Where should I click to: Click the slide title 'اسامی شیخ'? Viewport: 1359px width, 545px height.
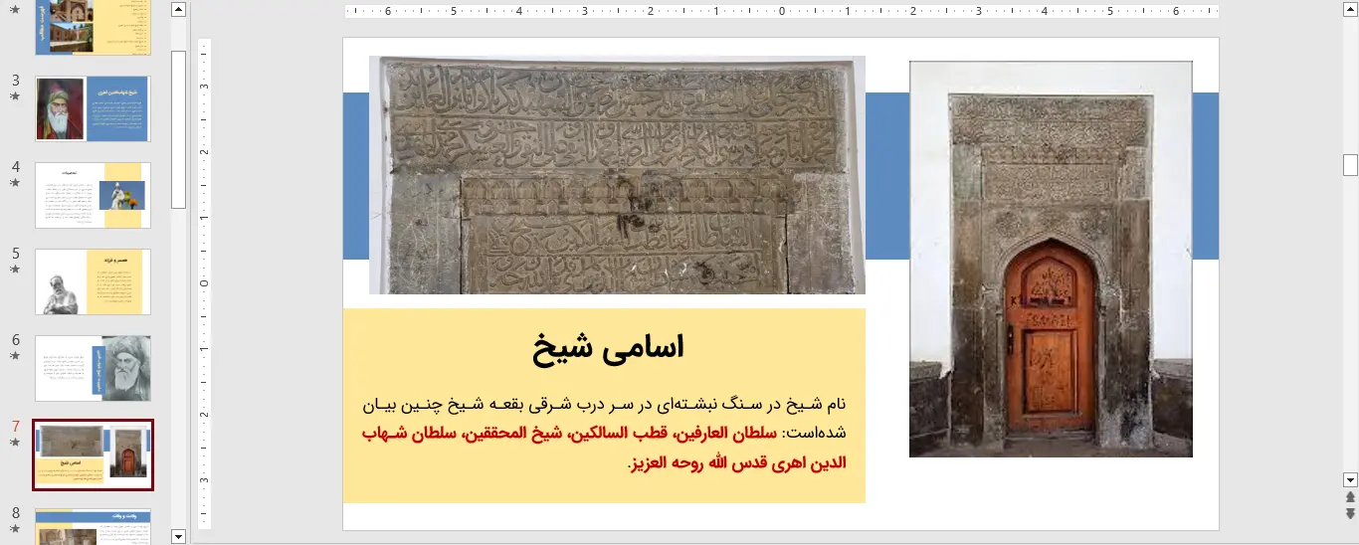(608, 346)
